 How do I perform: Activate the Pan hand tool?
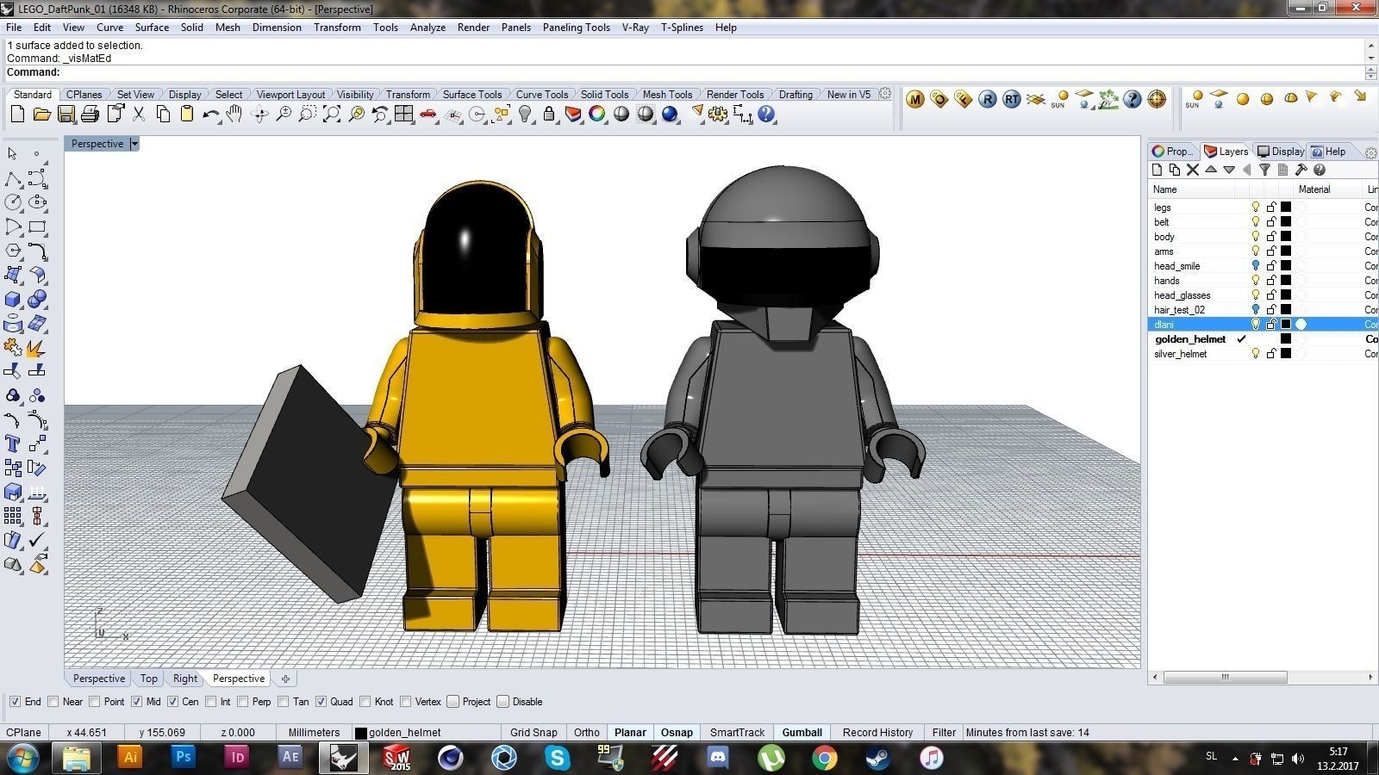[x=234, y=114]
